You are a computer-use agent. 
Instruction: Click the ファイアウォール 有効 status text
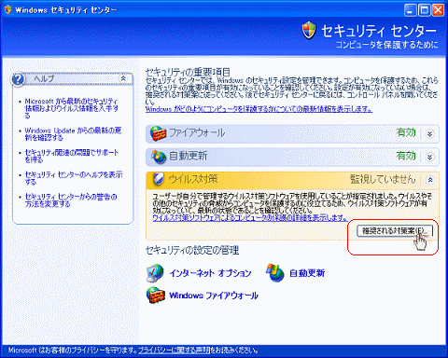pyautogui.click(x=406, y=133)
